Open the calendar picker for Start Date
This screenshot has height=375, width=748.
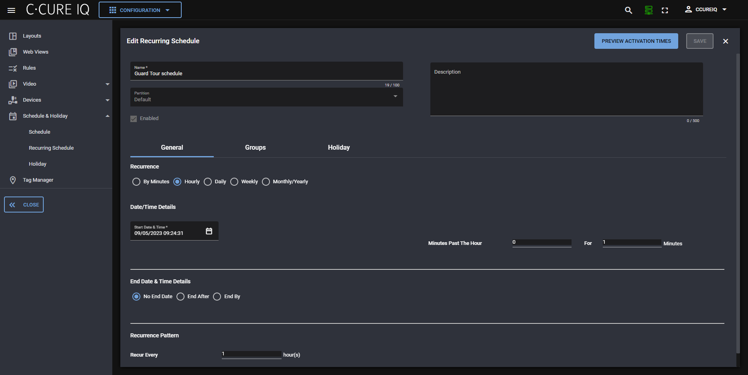click(209, 231)
